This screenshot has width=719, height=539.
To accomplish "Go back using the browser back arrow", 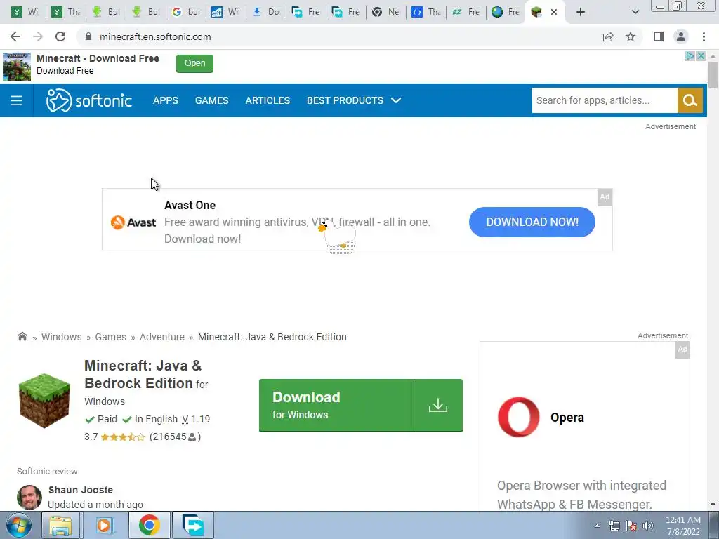I will coord(15,36).
